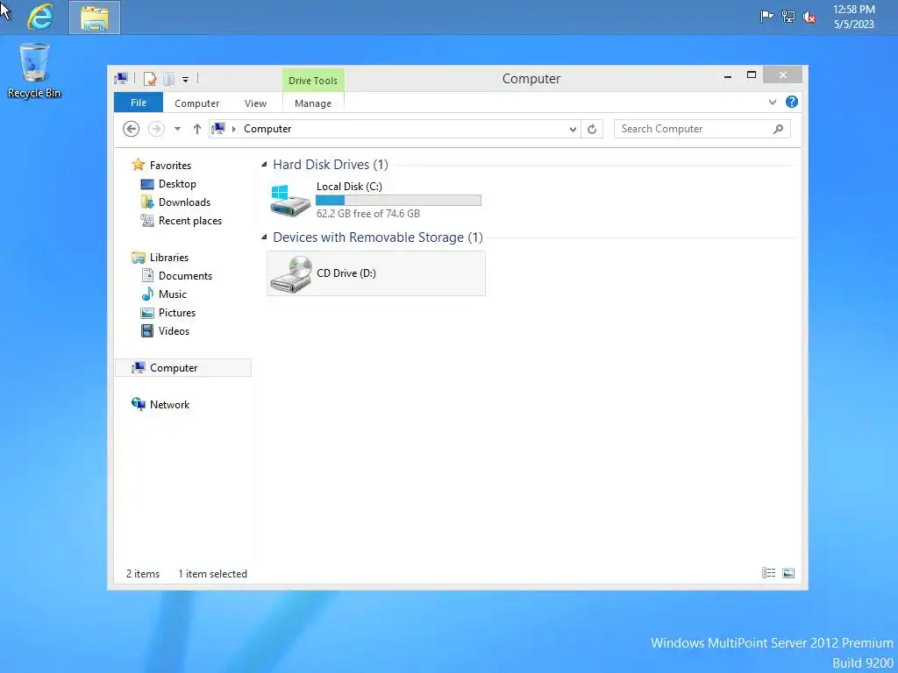
Task: Open Internet Explorer from the taskbar
Action: pos(40,18)
